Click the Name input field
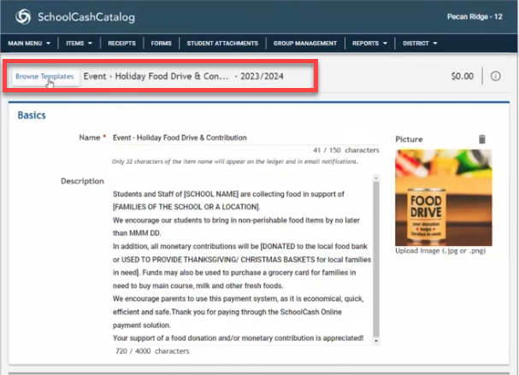Viewport: 519px width, 375px height. click(245, 138)
